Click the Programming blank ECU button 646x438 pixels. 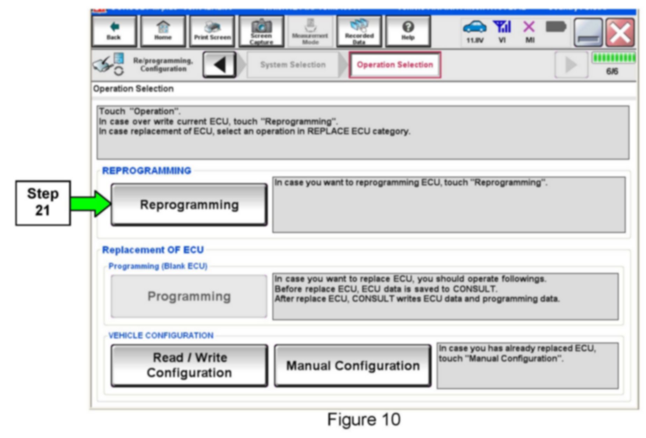pos(189,296)
